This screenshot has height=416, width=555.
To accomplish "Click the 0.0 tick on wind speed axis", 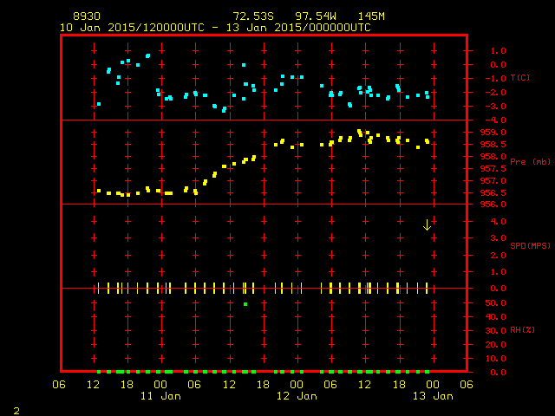I will pyautogui.click(x=498, y=289).
